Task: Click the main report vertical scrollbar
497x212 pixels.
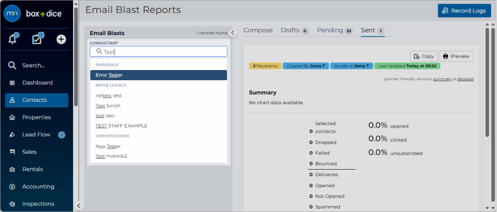Action: [487, 82]
